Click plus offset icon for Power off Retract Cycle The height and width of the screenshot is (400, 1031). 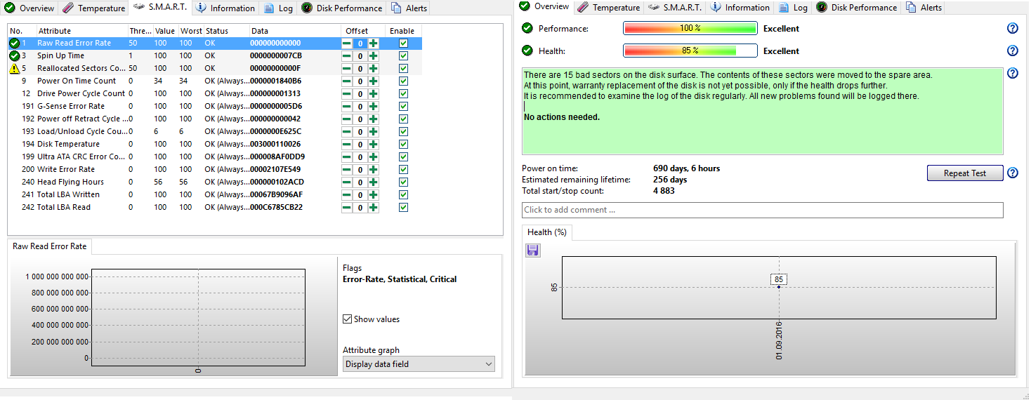pyautogui.click(x=374, y=119)
